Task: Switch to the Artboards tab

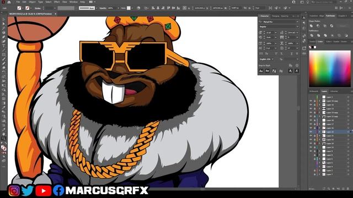Action: (x=314, y=91)
